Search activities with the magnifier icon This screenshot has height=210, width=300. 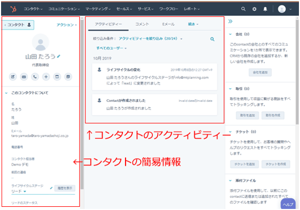click(x=212, y=39)
